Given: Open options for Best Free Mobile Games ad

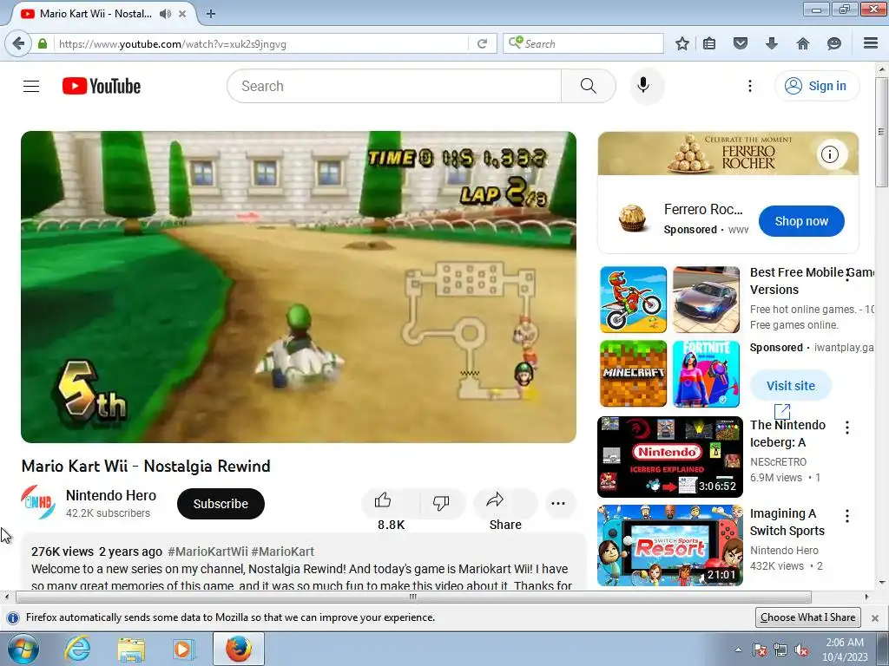Looking at the screenshot, I should pyautogui.click(x=847, y=275).
